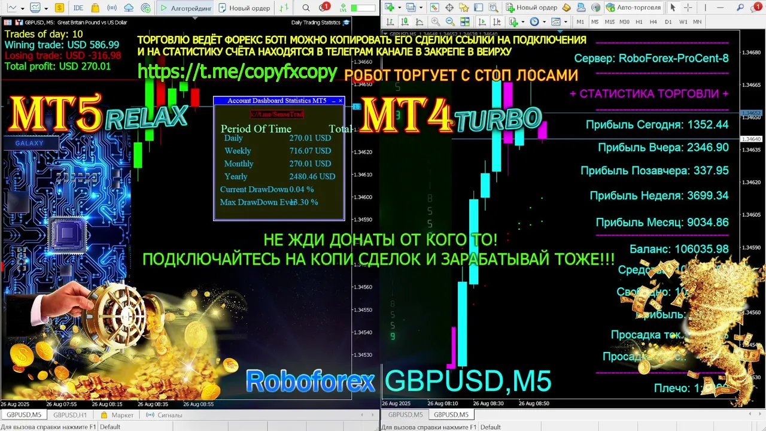Tile chart windows icon in MT4
The image size is (766, 431).
tap(464, 22)
